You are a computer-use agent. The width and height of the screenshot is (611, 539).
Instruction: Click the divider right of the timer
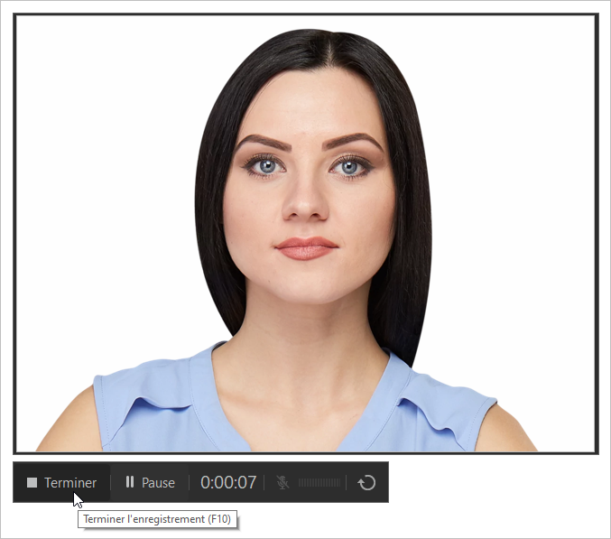tap(264, 483)
